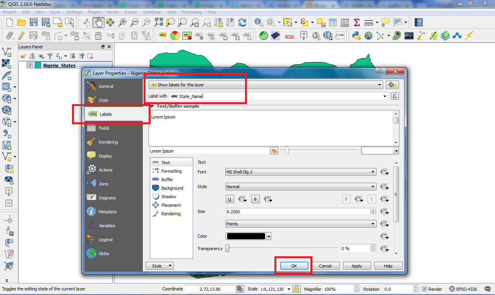Open the CSW catalog client icon
The height and width of the screenshot is (295, 495).
(340, 36)
